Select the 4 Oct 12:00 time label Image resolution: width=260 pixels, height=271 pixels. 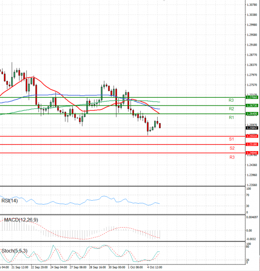click(155, 267)
